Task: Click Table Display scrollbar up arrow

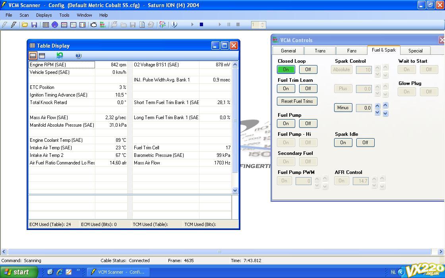Action: tap(235, 65)
